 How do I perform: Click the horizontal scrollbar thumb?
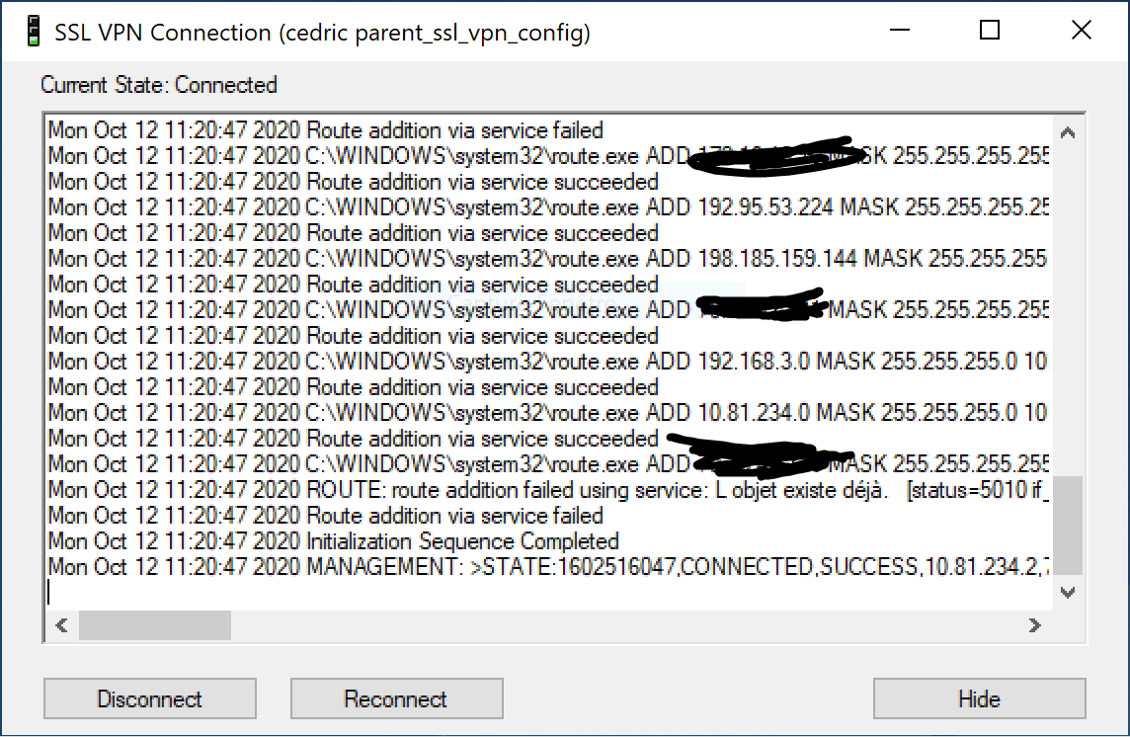pos(155,625)
